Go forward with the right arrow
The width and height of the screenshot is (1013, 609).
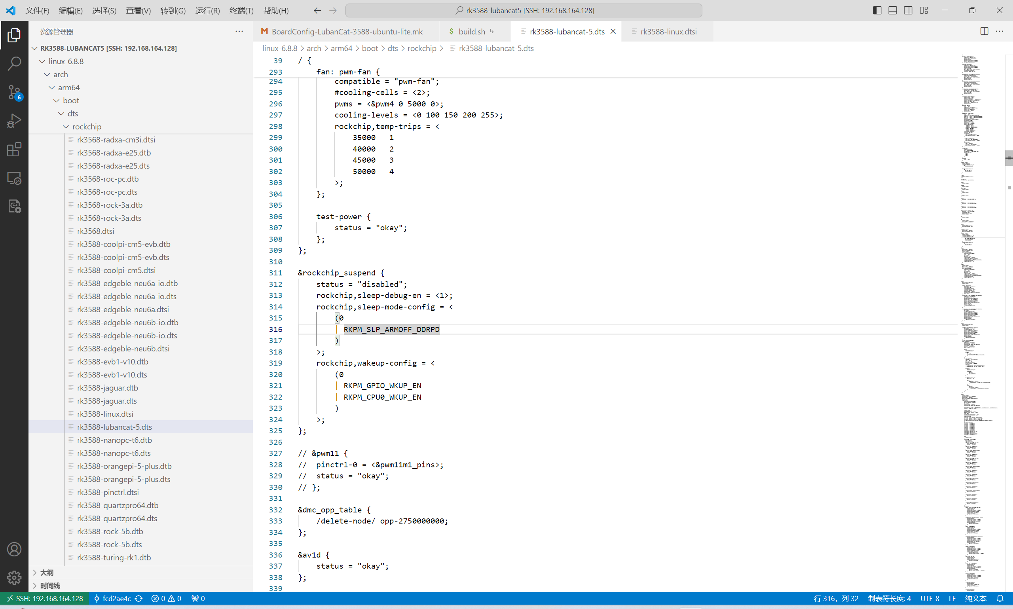coord(333,10)
